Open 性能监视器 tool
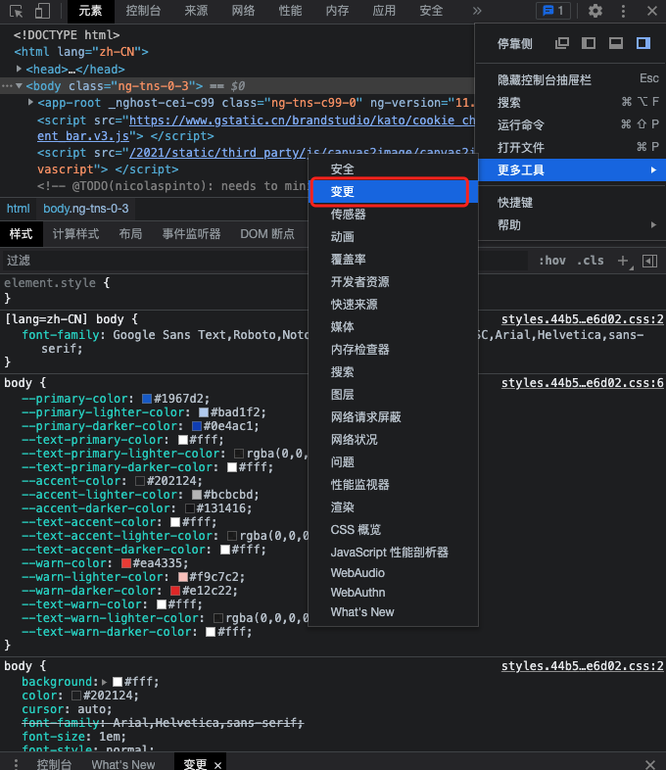 pos(393,485)
